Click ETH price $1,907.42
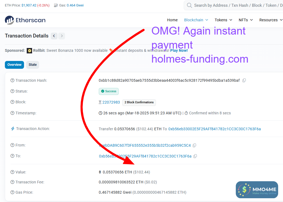This screenshot has height=202, width=283. click(29, 5)
